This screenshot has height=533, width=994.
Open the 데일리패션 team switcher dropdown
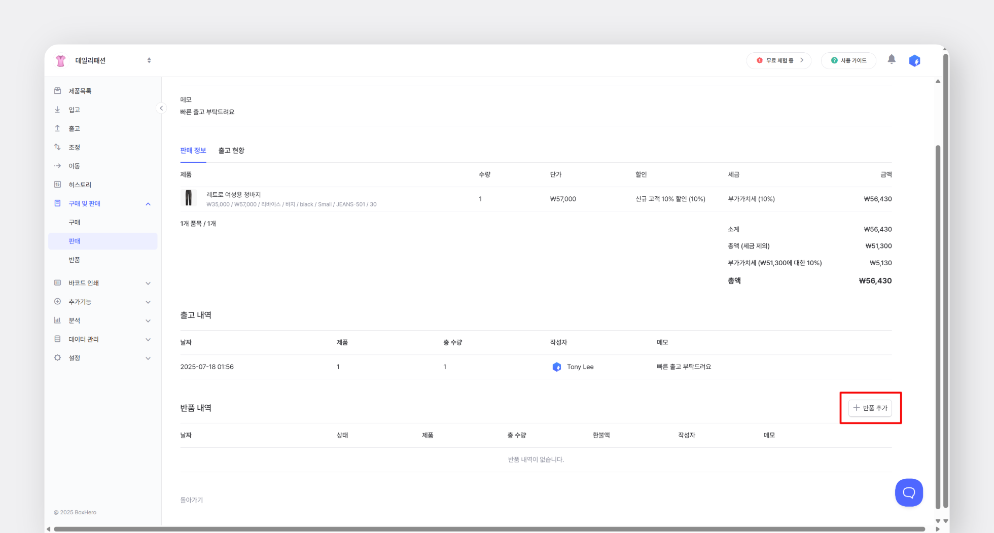149,60
